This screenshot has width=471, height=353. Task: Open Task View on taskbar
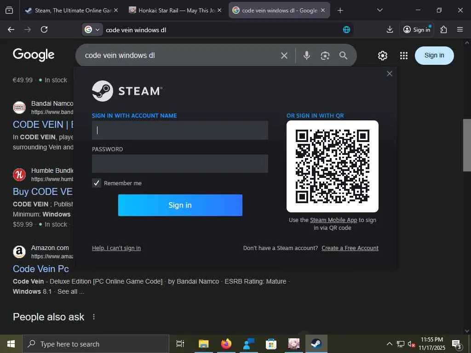[x=180, y=344]
